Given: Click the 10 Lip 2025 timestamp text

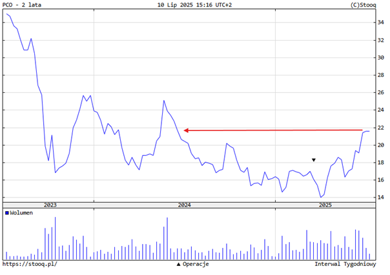Looking at the screenshot, I should [x=194, y=5].
